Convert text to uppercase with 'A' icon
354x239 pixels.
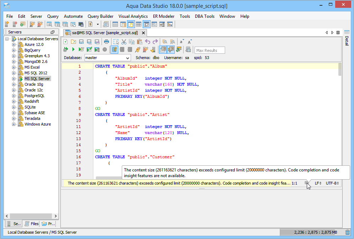click(189, 42)
